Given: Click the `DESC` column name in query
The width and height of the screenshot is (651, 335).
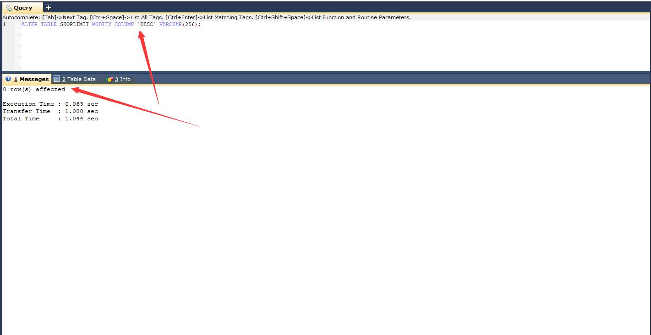Looking at the screenshot, I should click(147, 24).
